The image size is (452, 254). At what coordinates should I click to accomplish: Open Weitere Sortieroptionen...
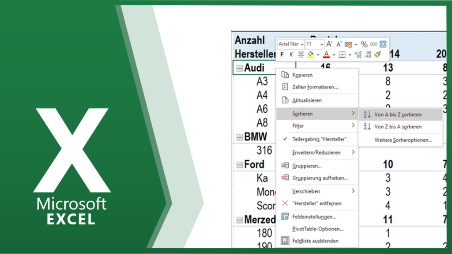(400, 140)
